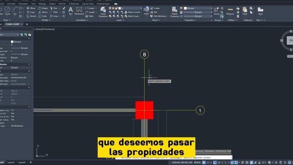Toggle lineweight display in status bar
The height and width of the screenshot is (165, 293).
click(x=243, y=163)
